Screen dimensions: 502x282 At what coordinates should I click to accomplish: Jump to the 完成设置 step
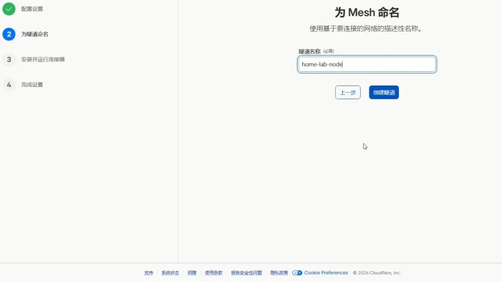pos(32,84)
